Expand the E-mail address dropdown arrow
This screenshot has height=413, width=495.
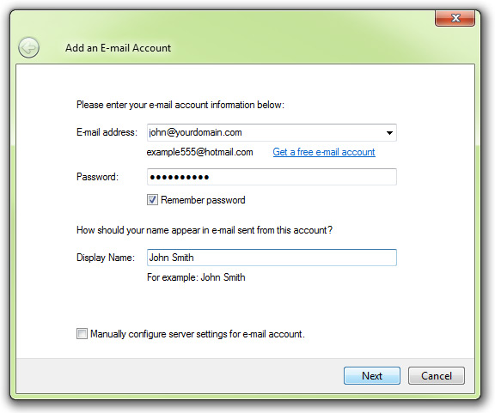tap(389, 133)
